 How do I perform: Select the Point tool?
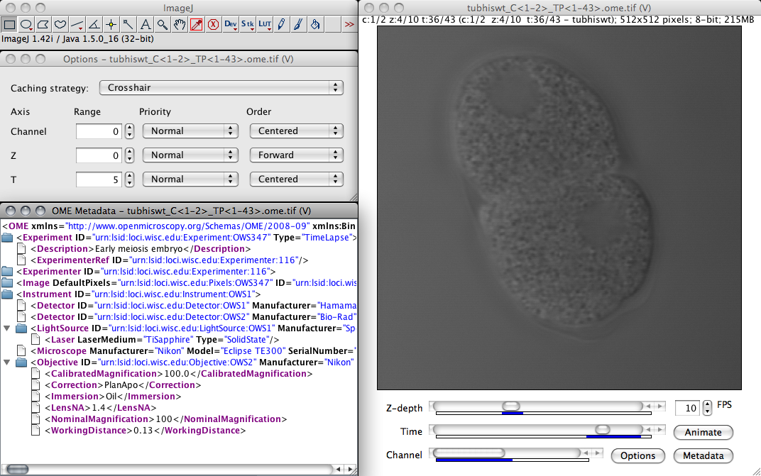[x=111, y=24]
